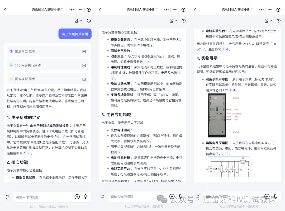Open the user profile dropdown in the right panel
Image resolution: width=285 pixels, height=211 pixels.
[x=268, y=21]
